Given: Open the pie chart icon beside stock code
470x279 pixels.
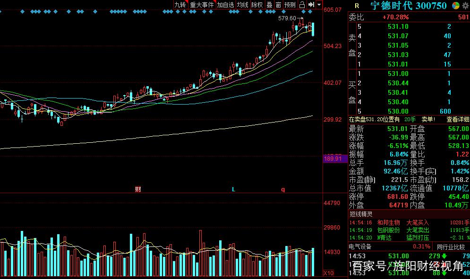Looking at the screenshot, I should 455,6.
